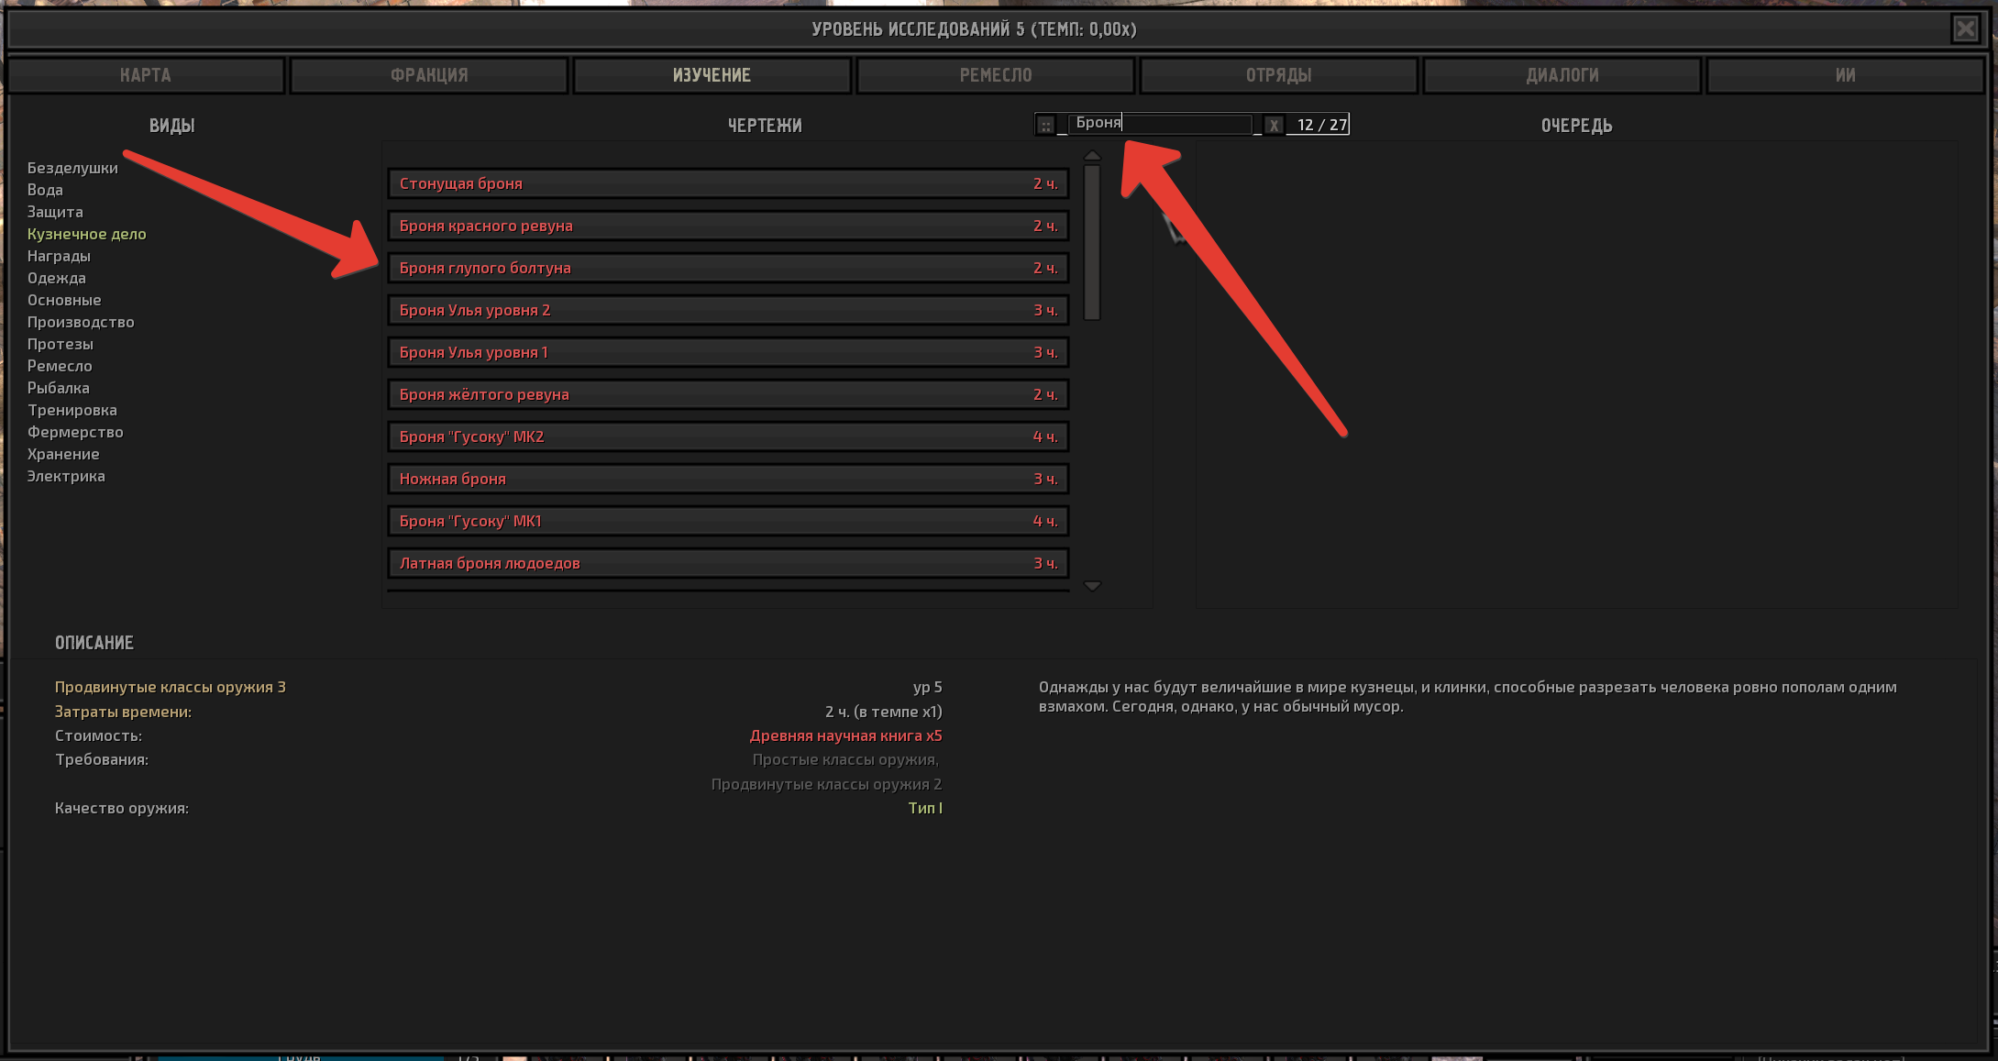
Task: Select the Стонущая броня blueprint
Action: [728, 183]
